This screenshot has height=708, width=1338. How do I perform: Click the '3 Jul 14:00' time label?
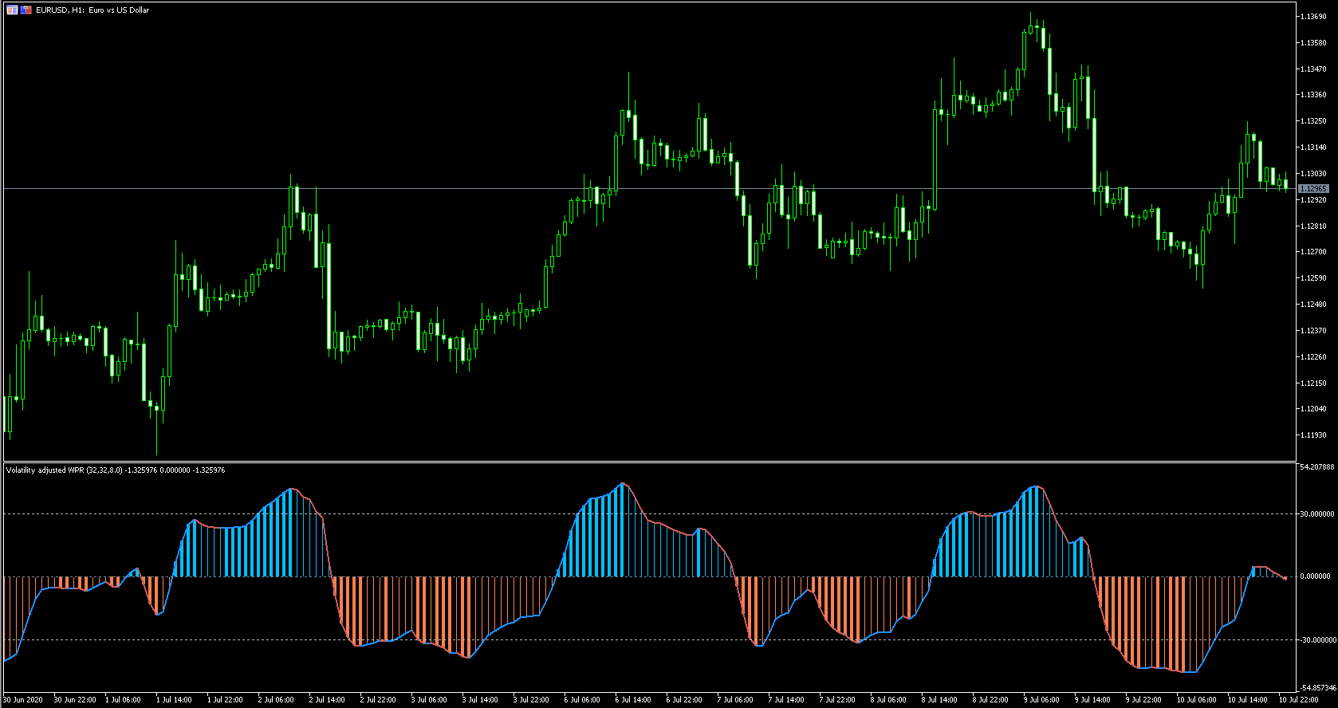point(480,700)
